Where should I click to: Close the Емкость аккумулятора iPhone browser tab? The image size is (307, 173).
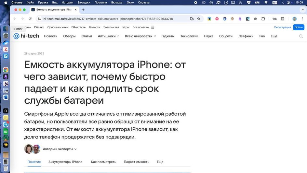point(75,10)
